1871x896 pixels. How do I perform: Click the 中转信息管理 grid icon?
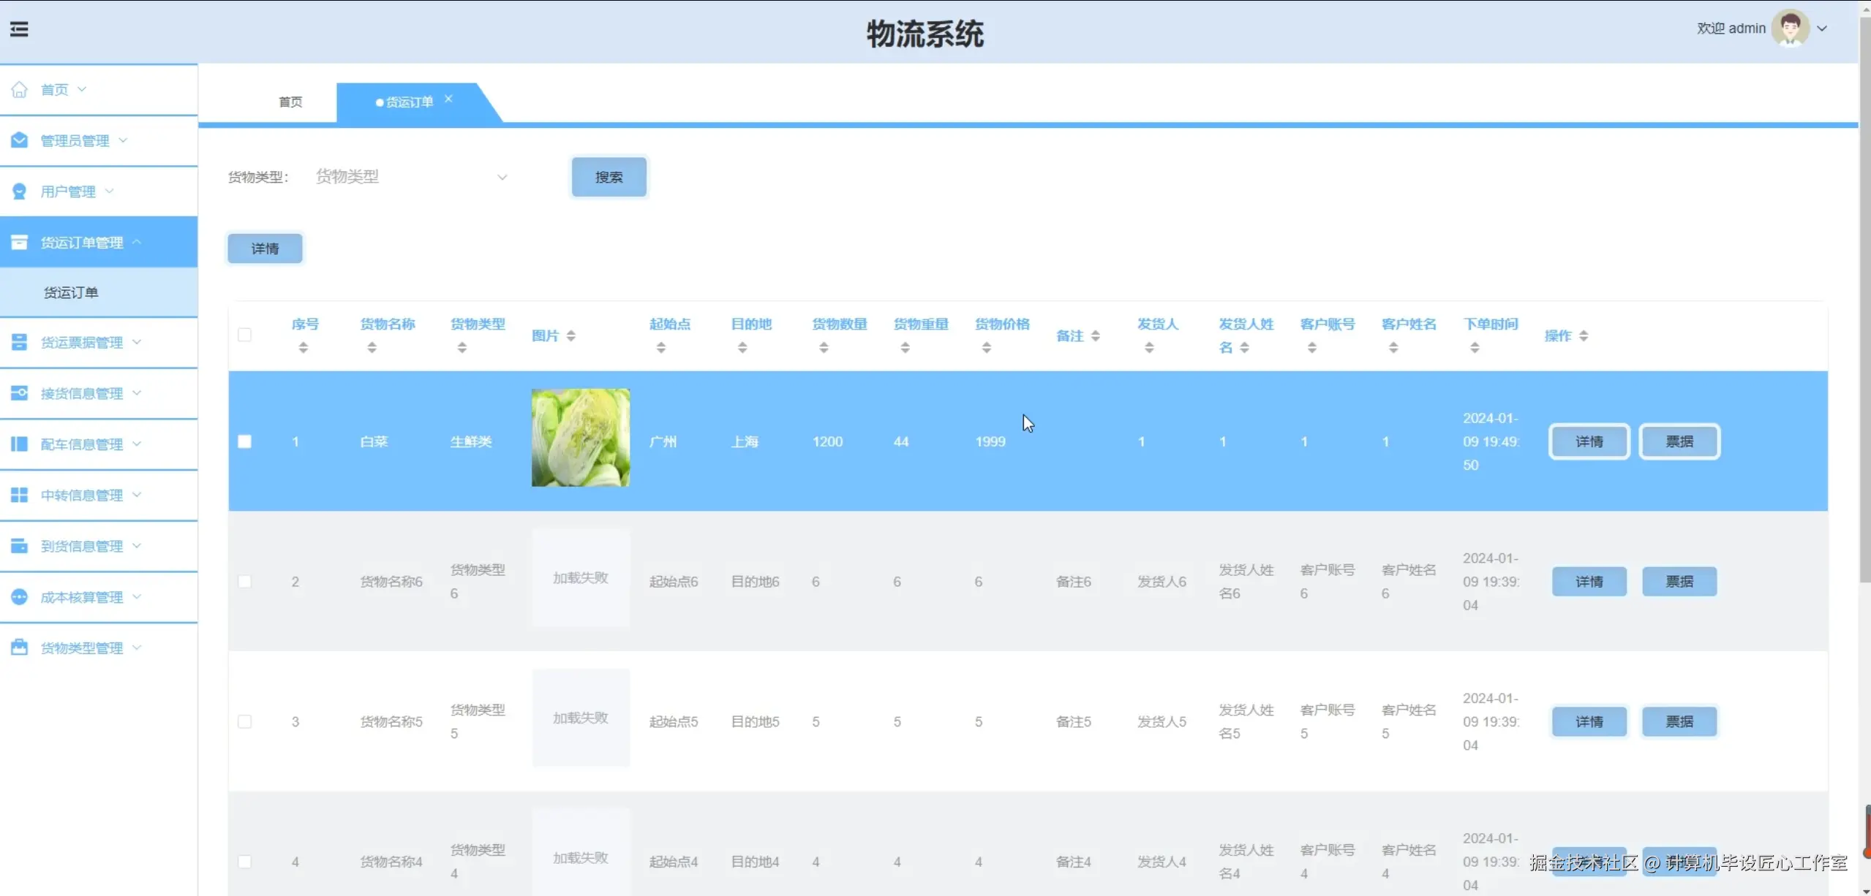pos(20,496)
